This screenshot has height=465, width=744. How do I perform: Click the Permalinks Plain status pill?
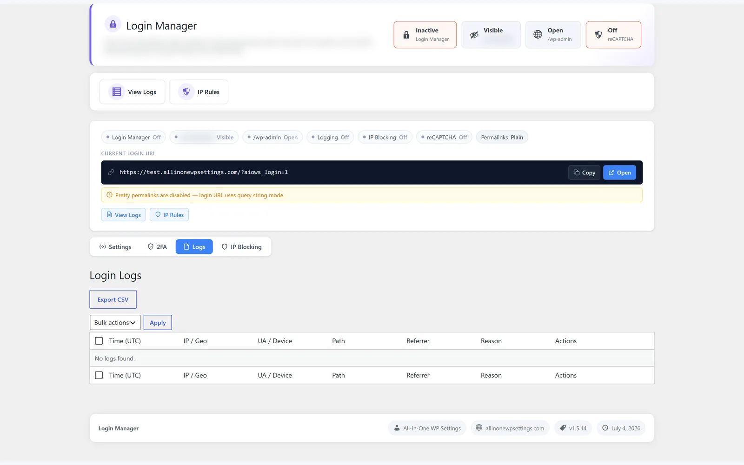click(x=502, y=137)
